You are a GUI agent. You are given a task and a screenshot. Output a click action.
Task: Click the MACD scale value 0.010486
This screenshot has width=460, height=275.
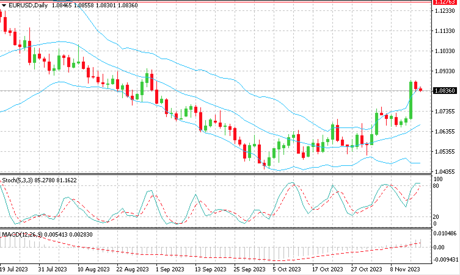(446, 234)
